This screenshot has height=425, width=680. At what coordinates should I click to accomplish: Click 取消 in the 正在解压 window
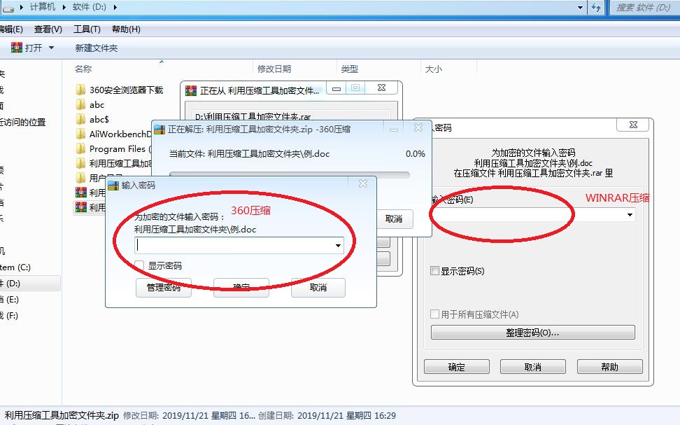click(x=394, y=218)
